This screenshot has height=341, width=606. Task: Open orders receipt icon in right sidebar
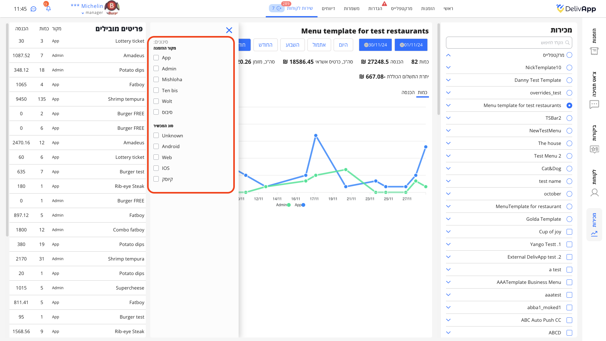pos(594,51)
